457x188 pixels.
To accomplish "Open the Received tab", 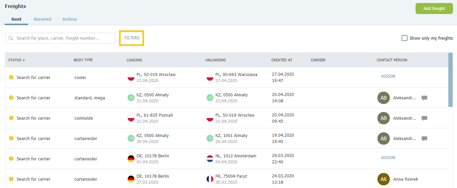I will pos(42,19).
